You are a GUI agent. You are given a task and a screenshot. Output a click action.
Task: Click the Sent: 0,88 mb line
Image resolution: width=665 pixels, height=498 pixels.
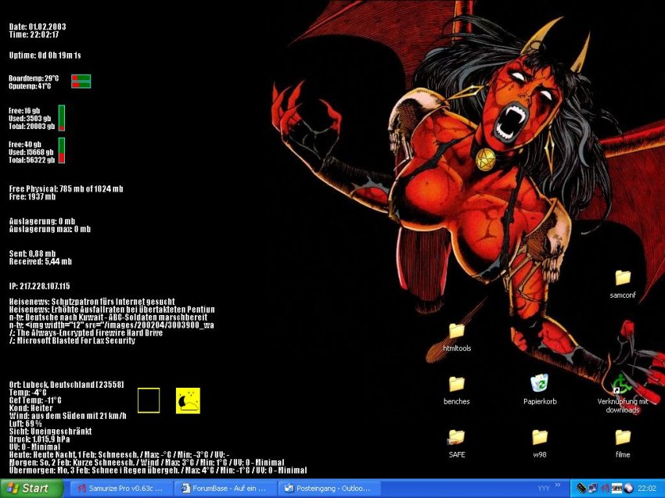pos(33,254)
